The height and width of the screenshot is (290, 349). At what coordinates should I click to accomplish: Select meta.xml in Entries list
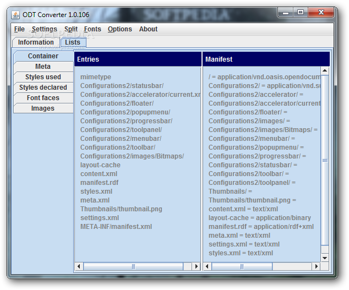pos(95,200)
